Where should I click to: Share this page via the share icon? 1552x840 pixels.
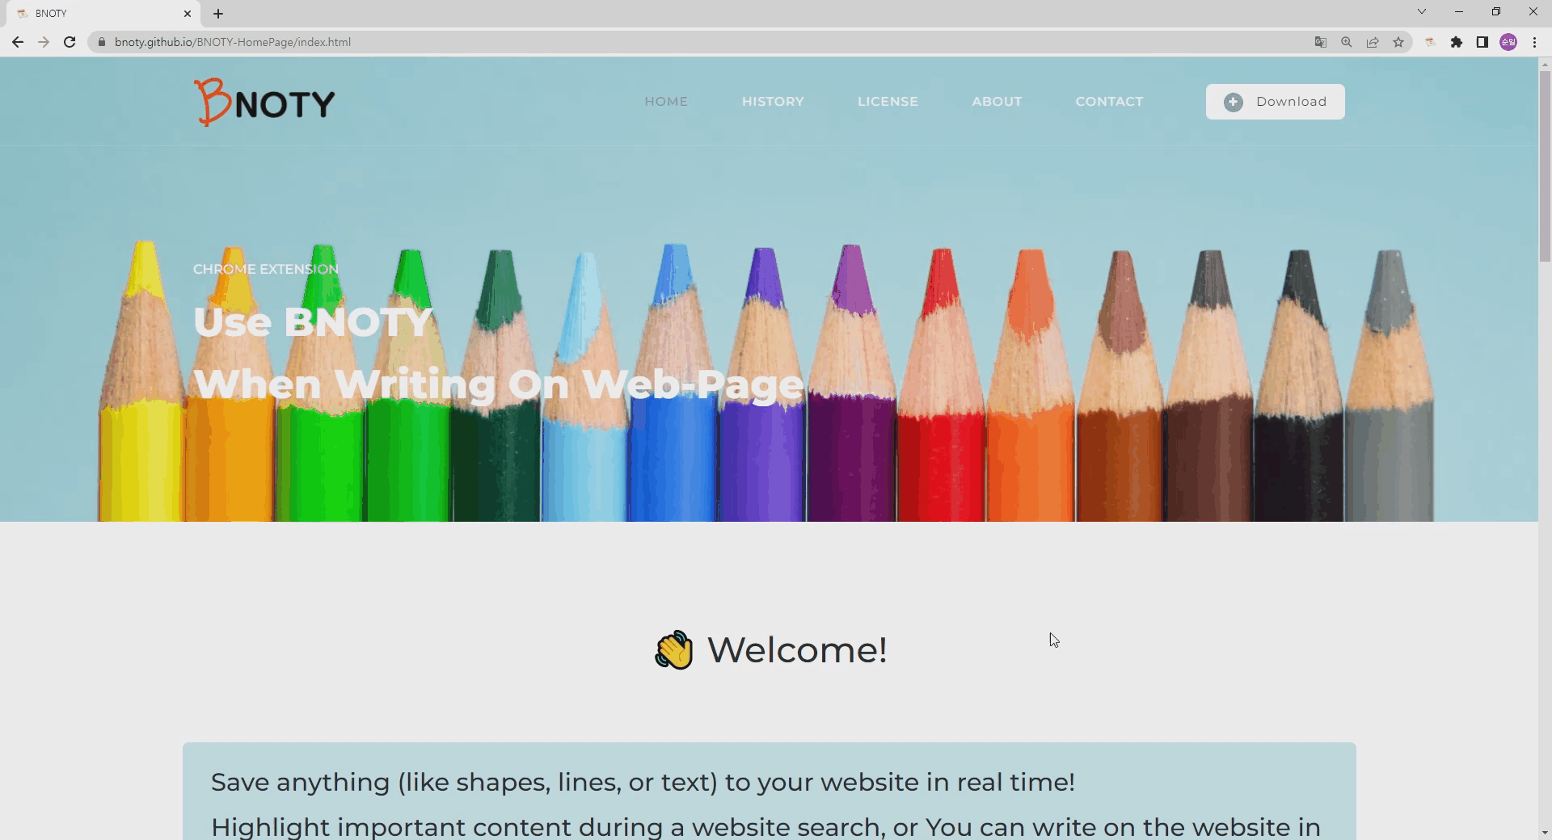click(x=1373, y=42)
